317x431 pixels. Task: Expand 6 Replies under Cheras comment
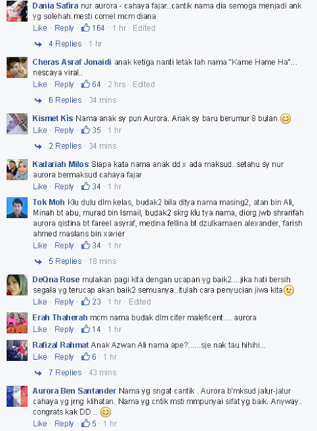tap(65, 100)
